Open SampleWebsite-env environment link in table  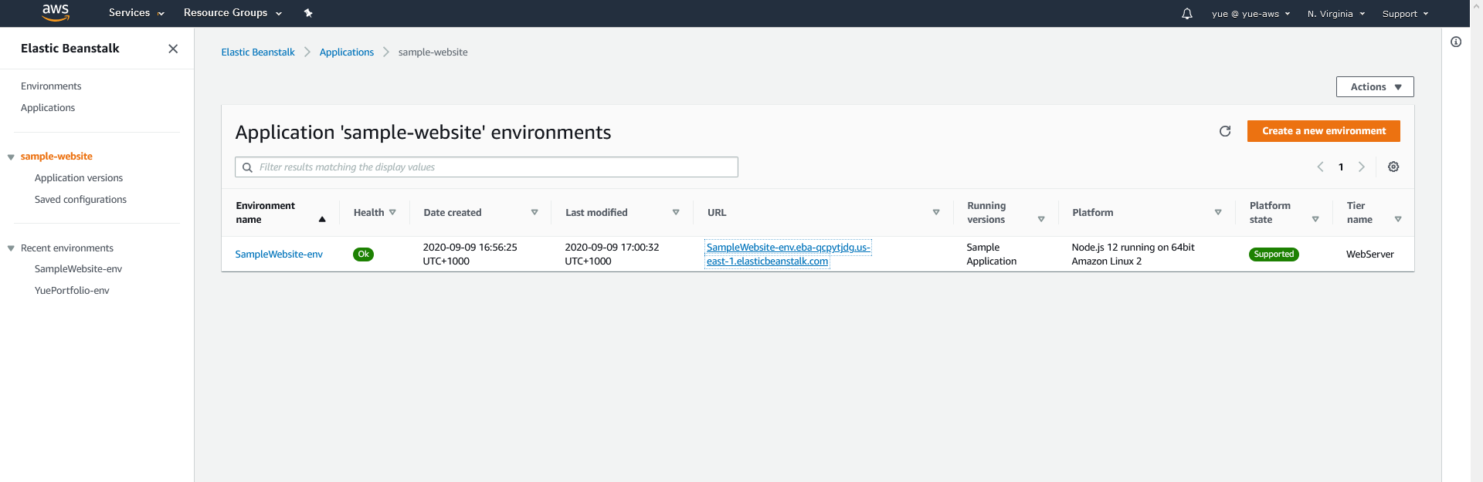pos(279,254)
